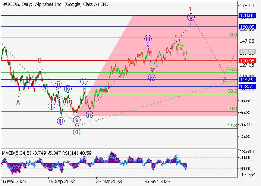Image resolution: width=261 pixels, height=186 pixels.
Task: Select the 38.2 Fibonacci level label
Action: click(232, 91)
